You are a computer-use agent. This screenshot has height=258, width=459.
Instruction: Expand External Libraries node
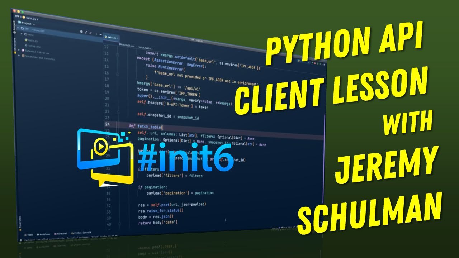19,50
